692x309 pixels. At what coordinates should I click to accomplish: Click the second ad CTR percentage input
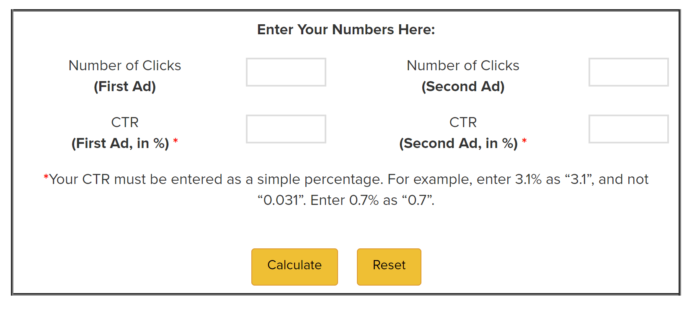(628, 129)
